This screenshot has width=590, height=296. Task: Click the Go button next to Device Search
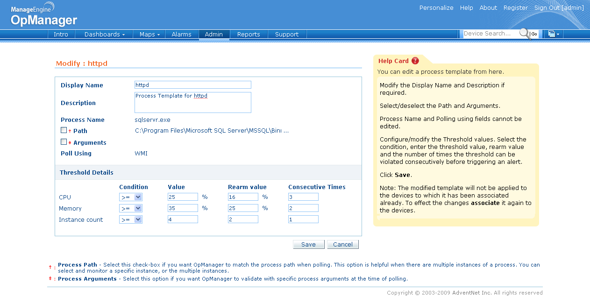point(534,34)
